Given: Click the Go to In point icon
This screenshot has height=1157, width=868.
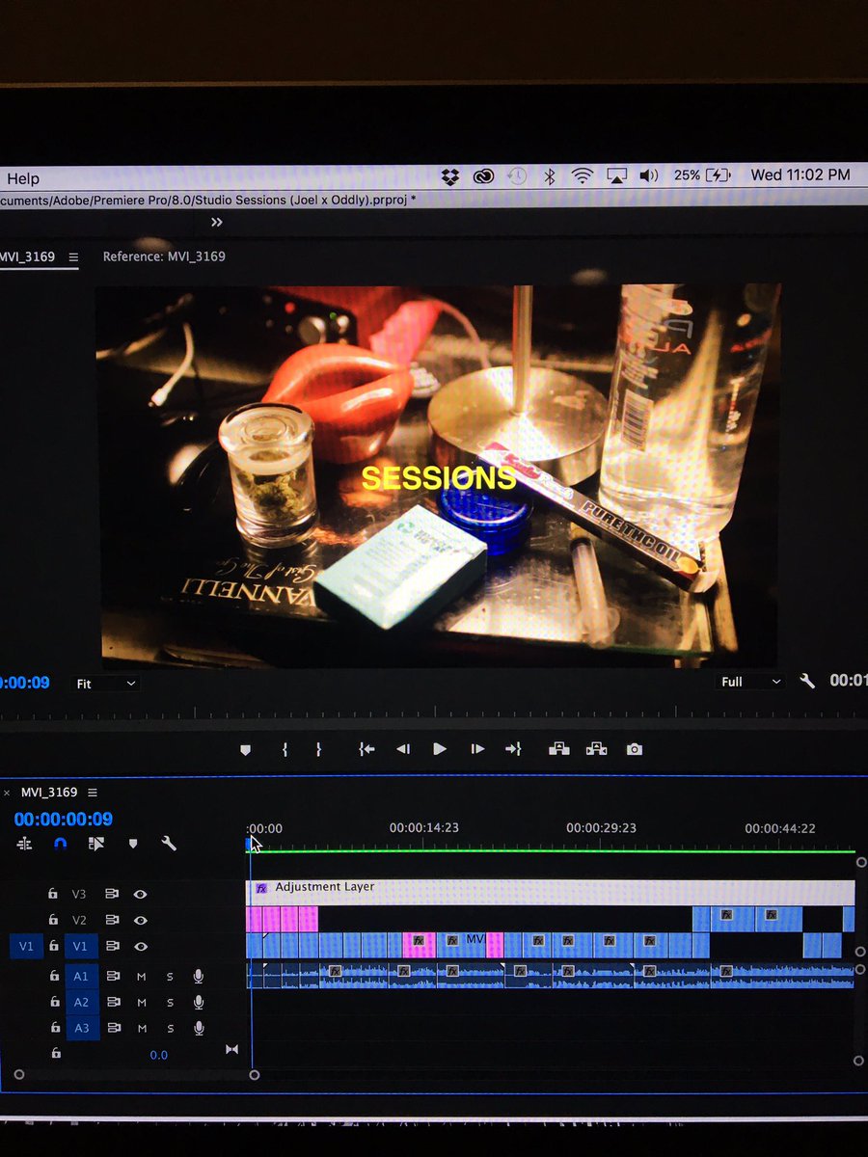Looking at the screenshot, I should click(x=366, y=749).
